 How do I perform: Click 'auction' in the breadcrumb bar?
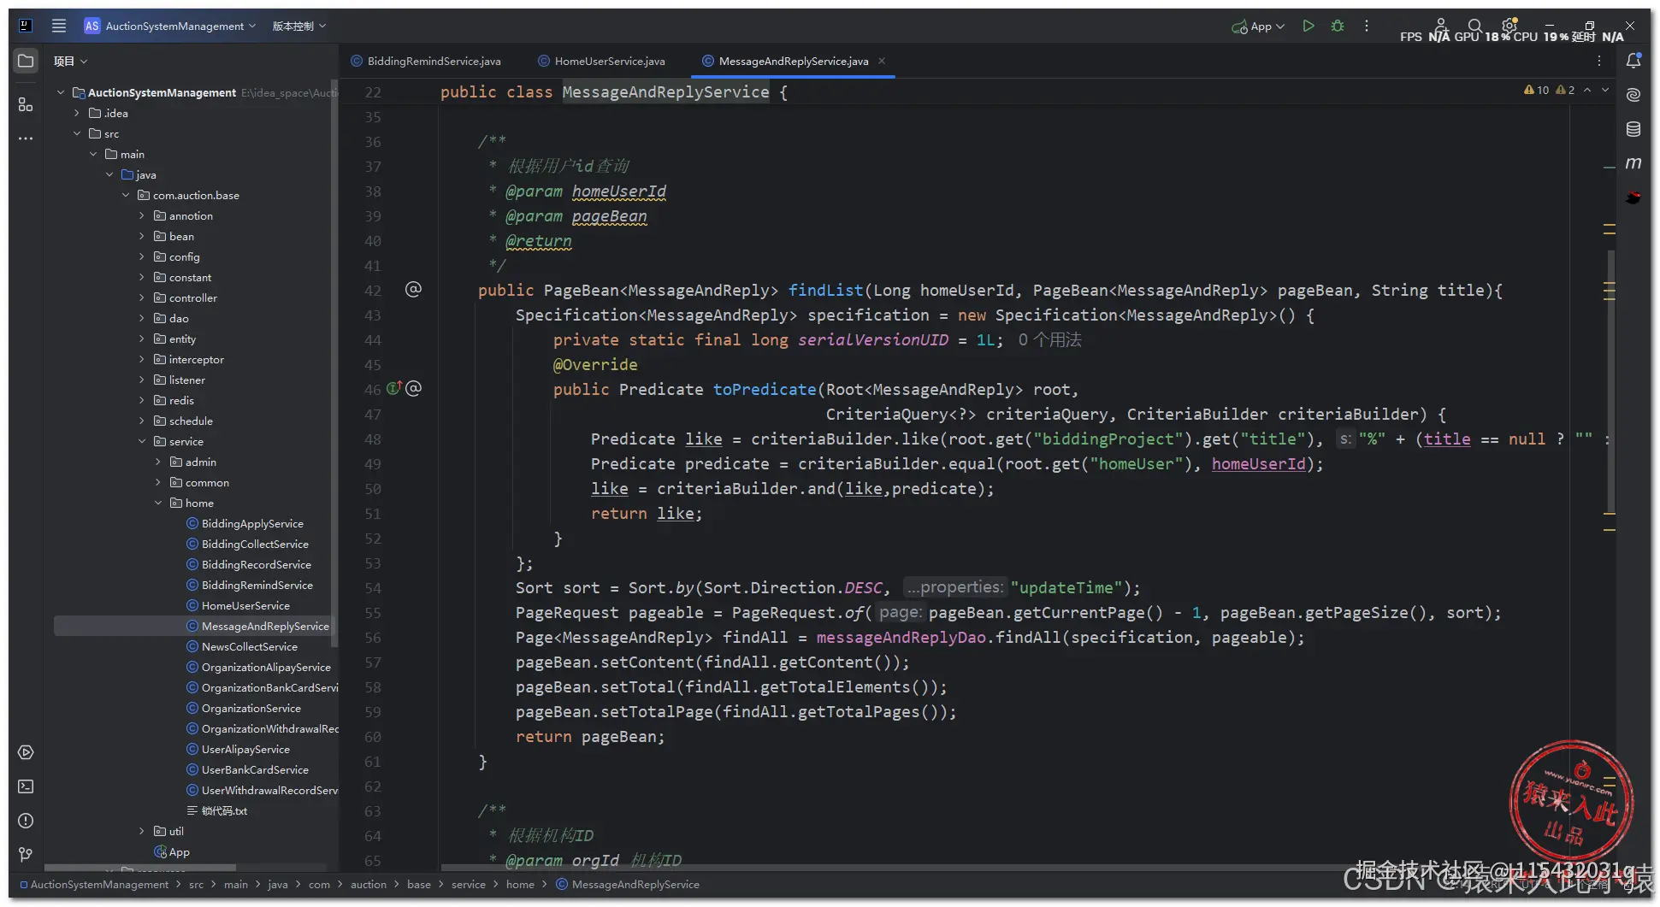coord(369,884)
